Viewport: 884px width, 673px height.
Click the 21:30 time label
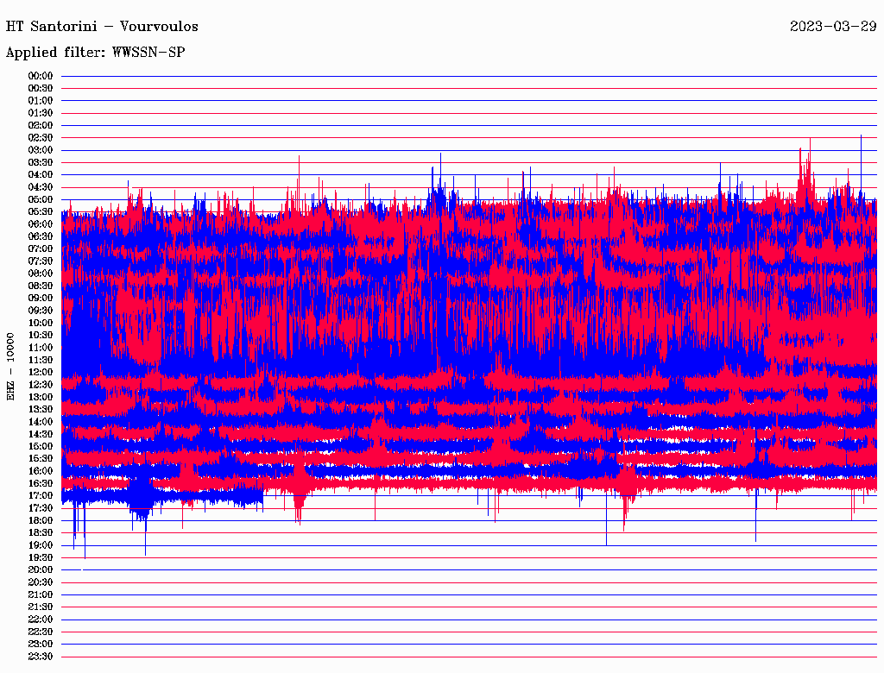41,607
